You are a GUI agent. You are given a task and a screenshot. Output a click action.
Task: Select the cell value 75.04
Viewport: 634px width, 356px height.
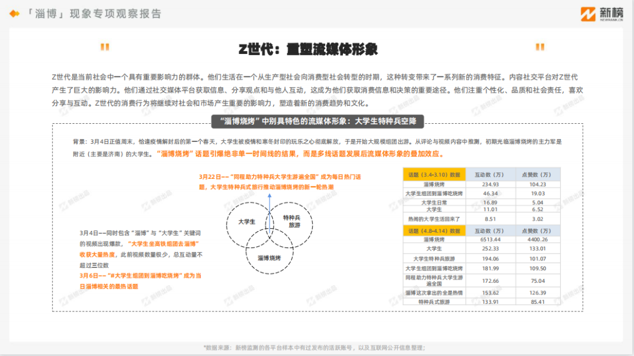click(x=538, y=280)
